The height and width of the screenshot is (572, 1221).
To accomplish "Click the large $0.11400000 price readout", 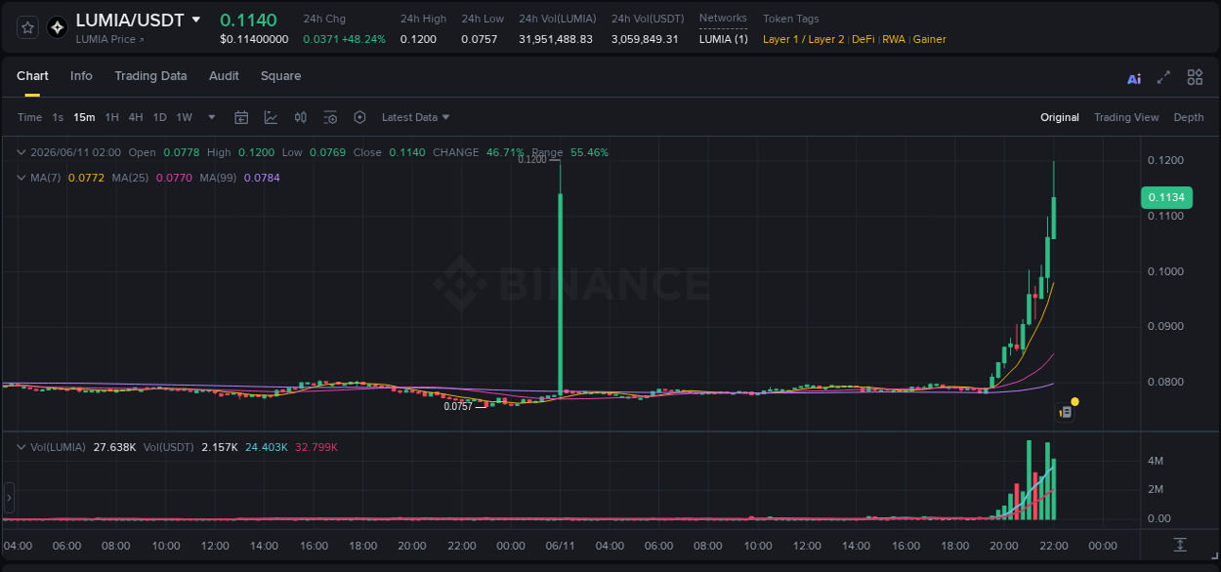I will [254, 39].
